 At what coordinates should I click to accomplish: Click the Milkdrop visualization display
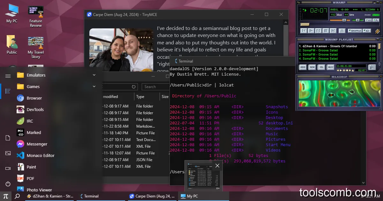(339, 93)
